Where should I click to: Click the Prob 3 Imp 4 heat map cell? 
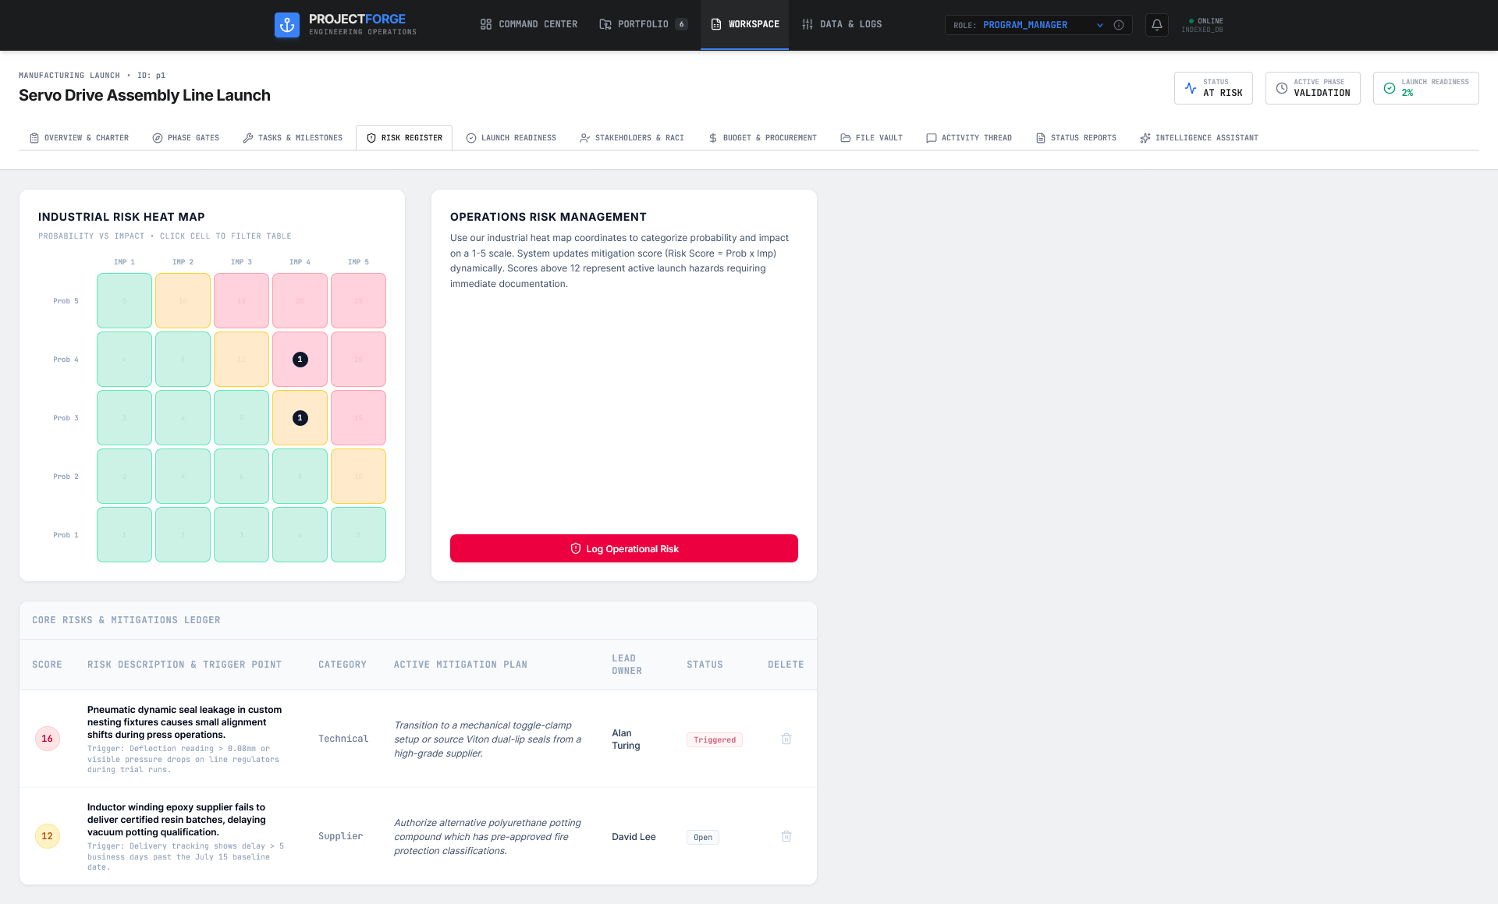[300, 418]
